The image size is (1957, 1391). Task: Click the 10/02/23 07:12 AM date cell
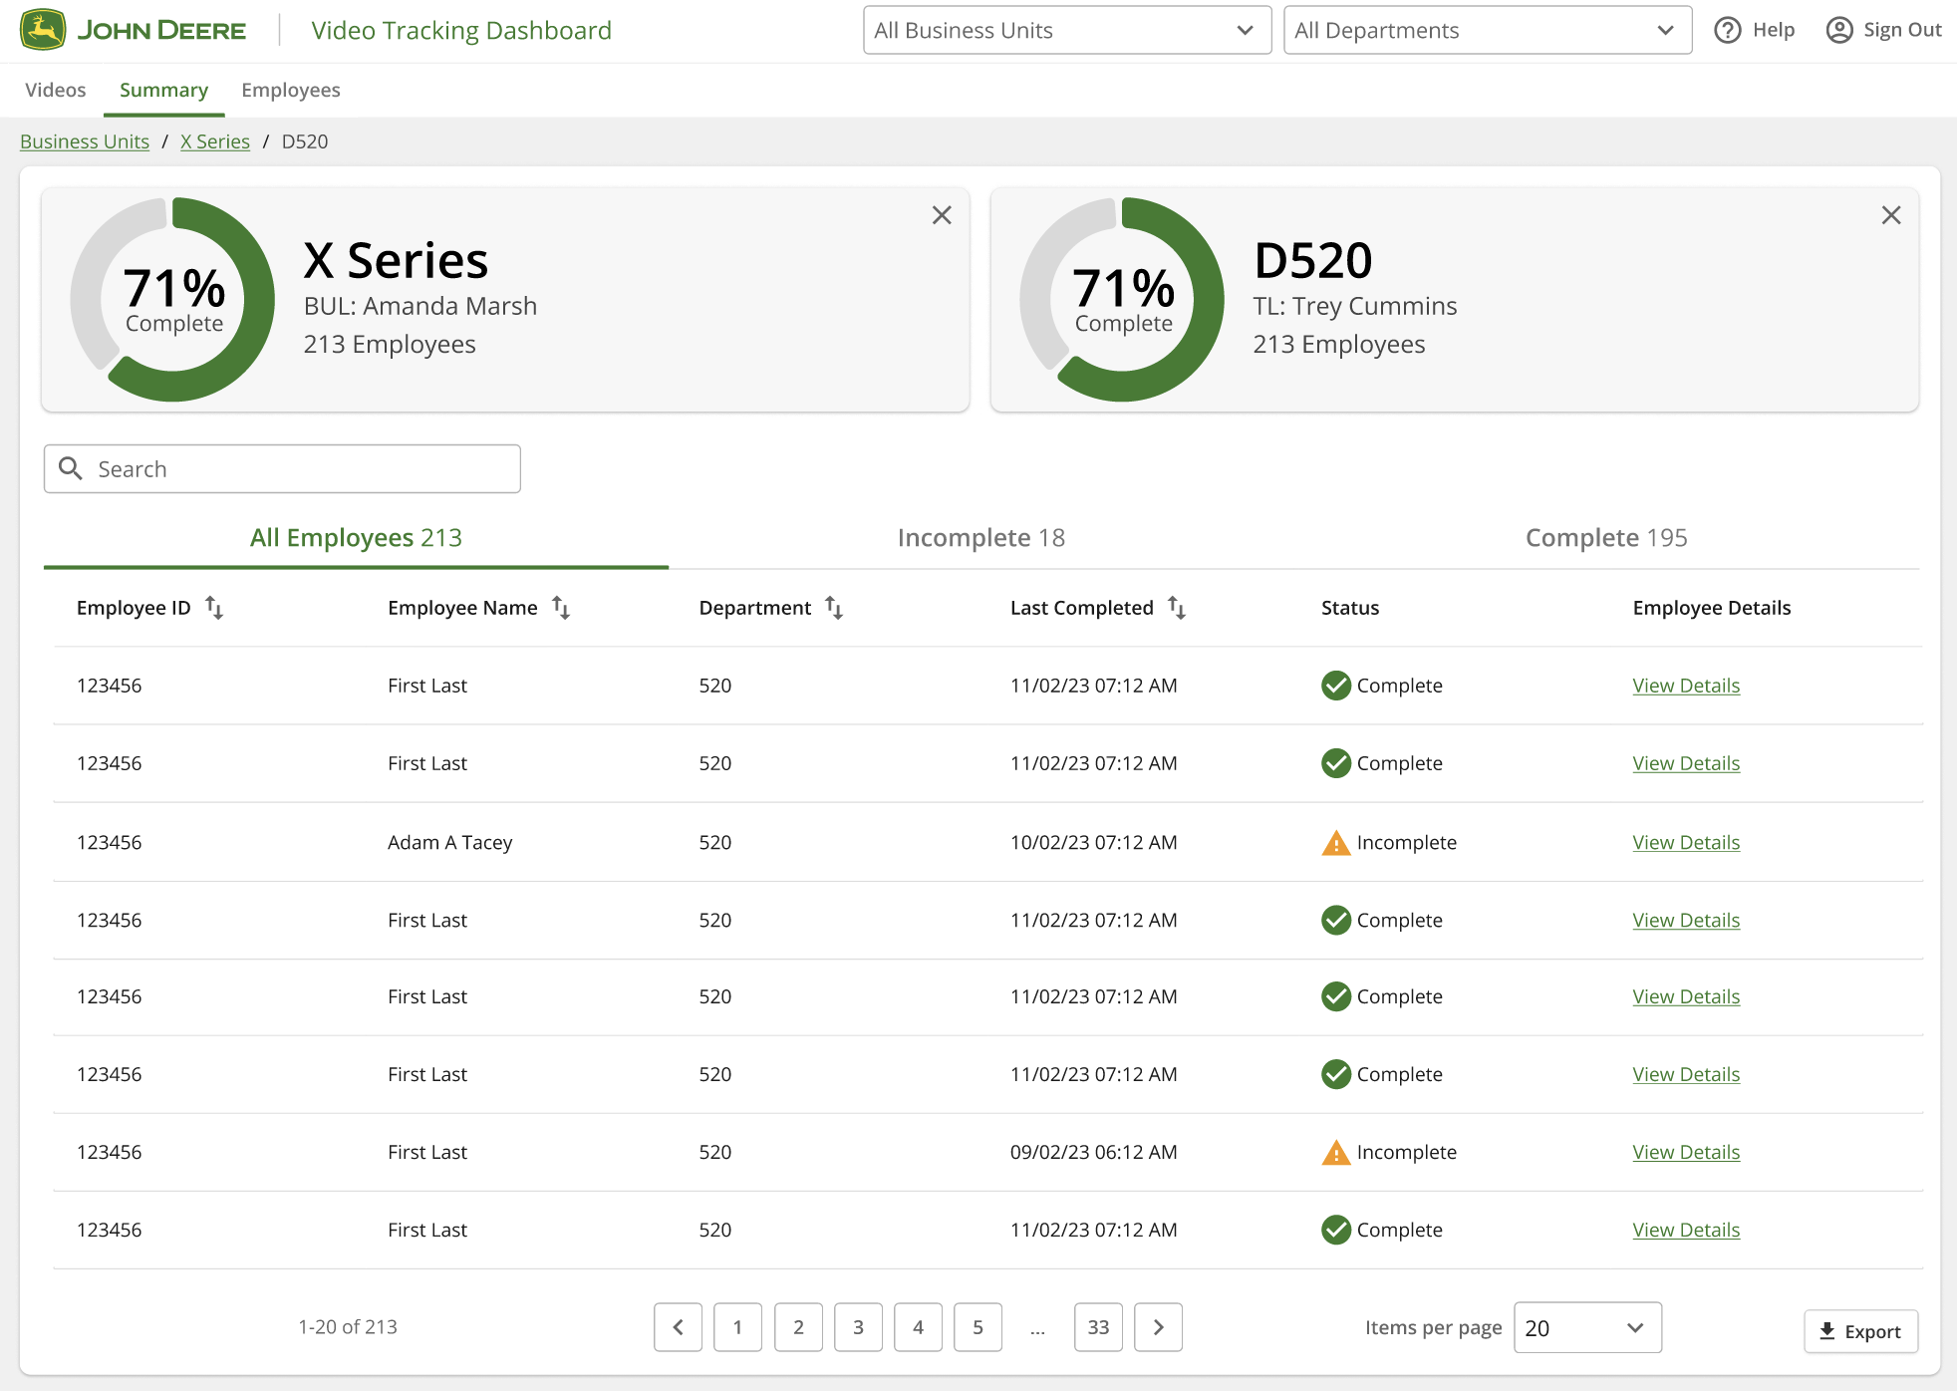click(1093, 843)
